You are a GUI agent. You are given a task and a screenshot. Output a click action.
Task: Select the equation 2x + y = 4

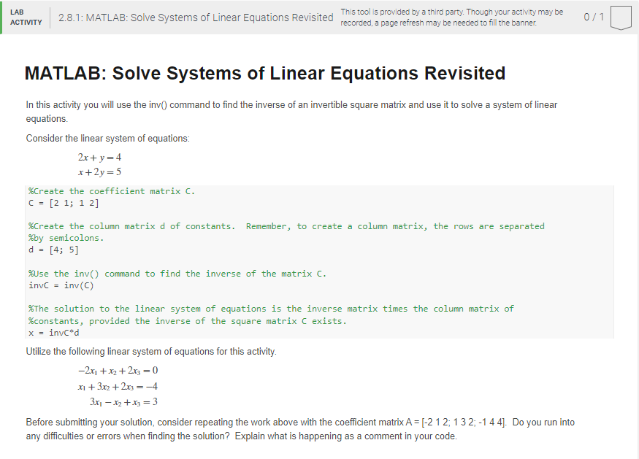(x=99, y=157)
